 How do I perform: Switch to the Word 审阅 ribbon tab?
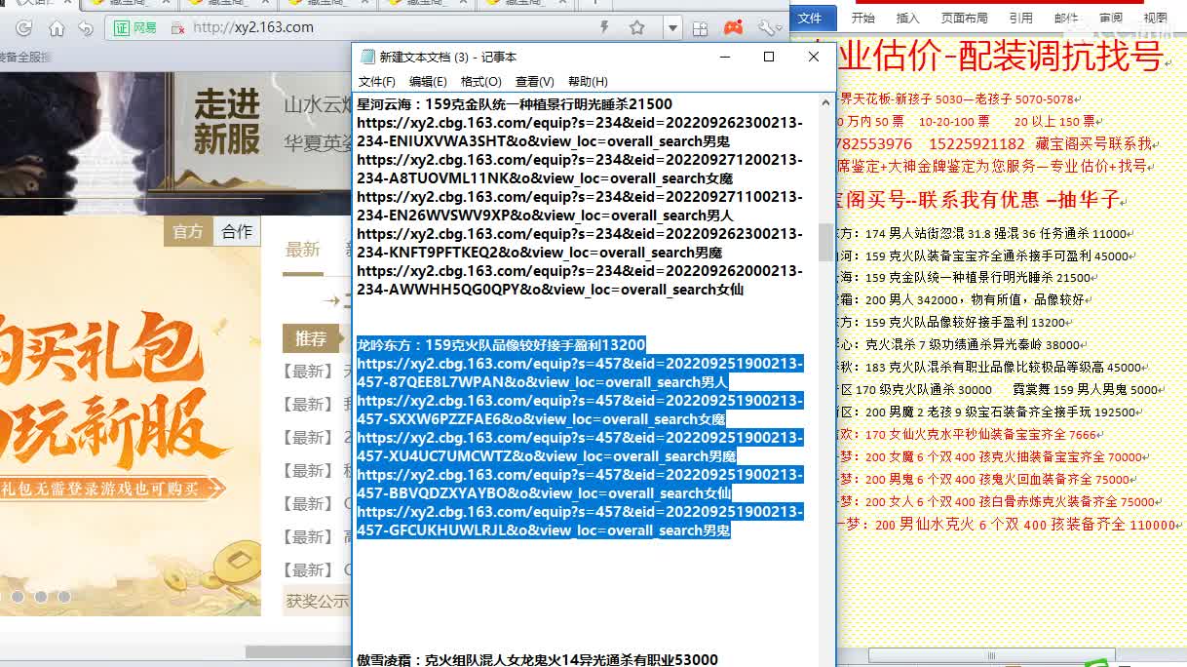click(x=1111, y=18)
